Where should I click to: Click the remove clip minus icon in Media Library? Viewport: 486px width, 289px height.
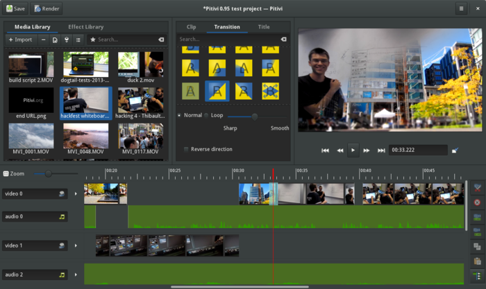pos(44,40)
